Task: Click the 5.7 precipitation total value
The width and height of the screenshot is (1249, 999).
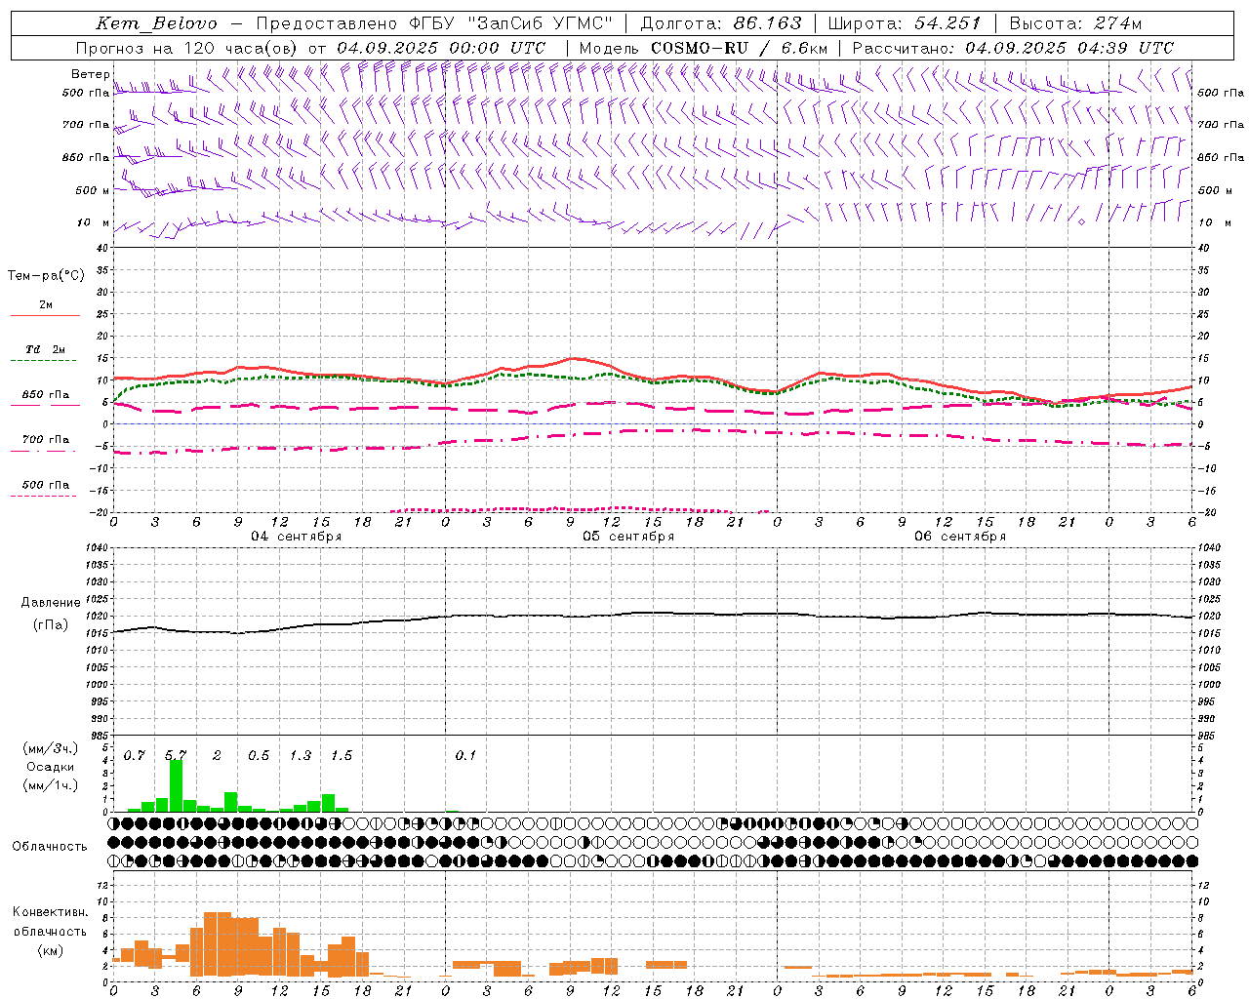Action: [x=176, y=755]
